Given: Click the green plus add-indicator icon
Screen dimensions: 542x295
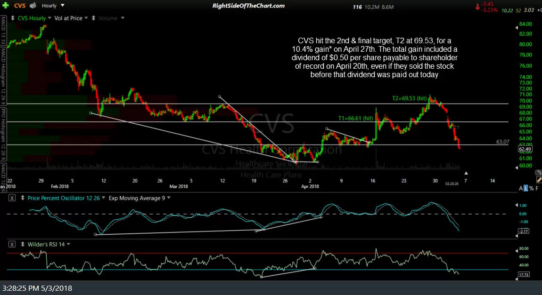Looking at the screenshot, I should tap(5, 5).
